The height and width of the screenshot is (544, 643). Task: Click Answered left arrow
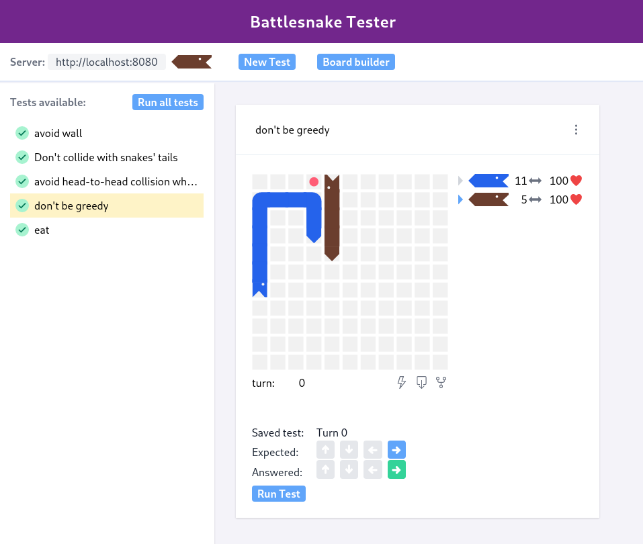tap(373, 470)
